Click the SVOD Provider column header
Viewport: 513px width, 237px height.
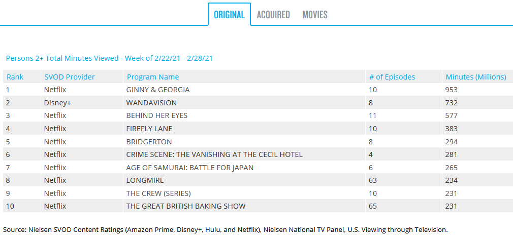(69, 77)
